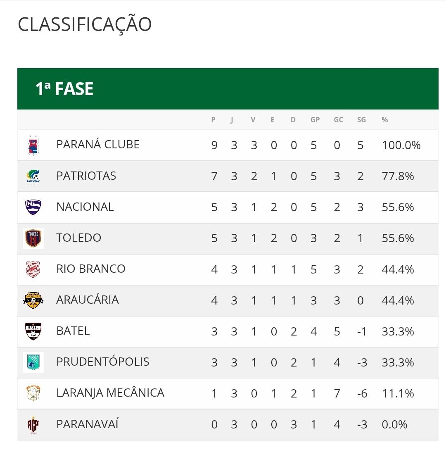Screen dimensions: 446x457
Task: Click Paraná Clube's 100.0% percentage value
Action: tap(401, 145)
